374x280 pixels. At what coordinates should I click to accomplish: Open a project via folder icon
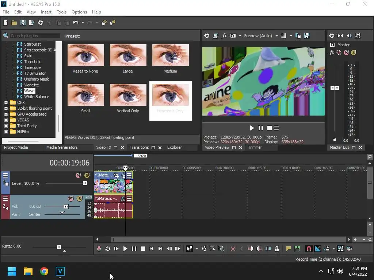(x=14, y=23)
